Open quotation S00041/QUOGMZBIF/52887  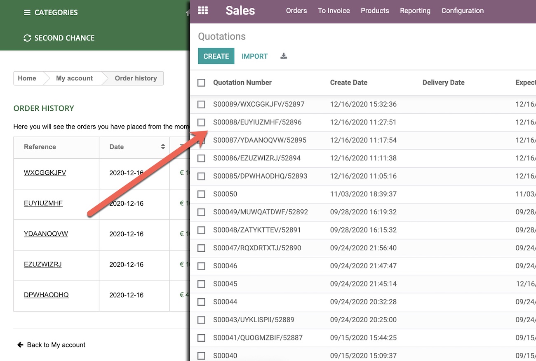coord(258,338)
